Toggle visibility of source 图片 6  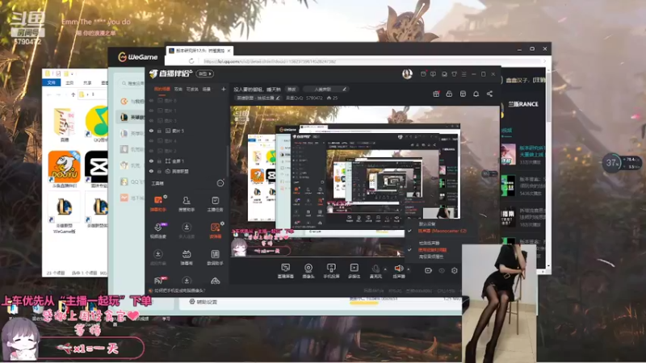coord(151,100)
